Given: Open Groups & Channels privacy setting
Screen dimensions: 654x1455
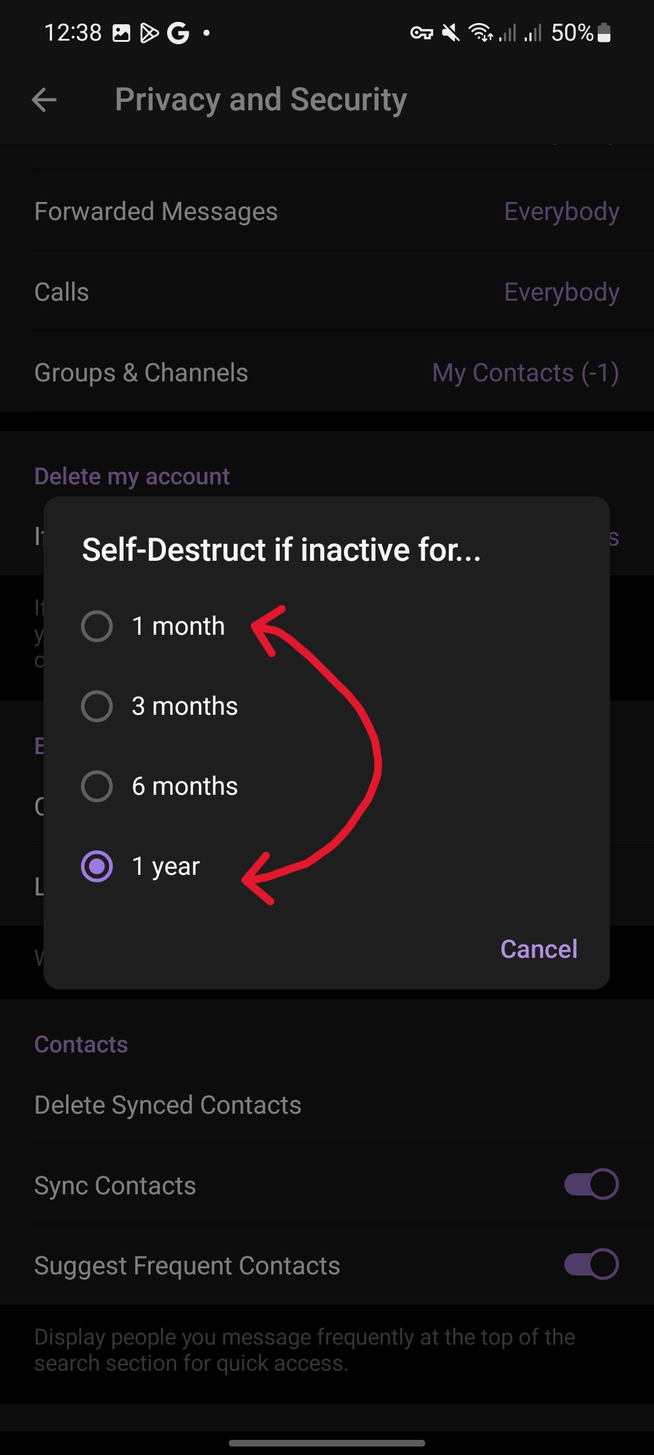Looking at the screenshot, I should tap(327, 373).
